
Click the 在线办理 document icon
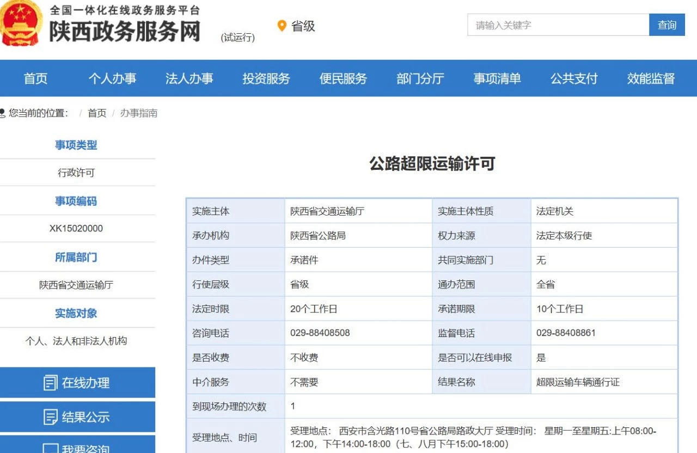50,383
